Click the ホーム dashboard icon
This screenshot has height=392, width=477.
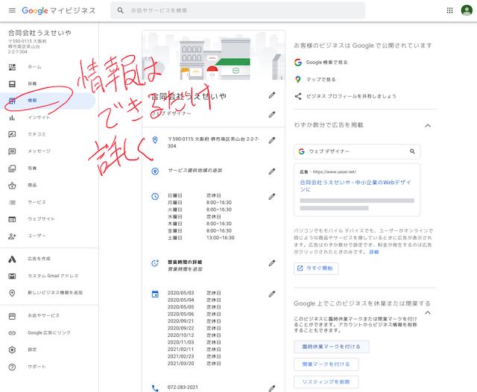[12, 67]
